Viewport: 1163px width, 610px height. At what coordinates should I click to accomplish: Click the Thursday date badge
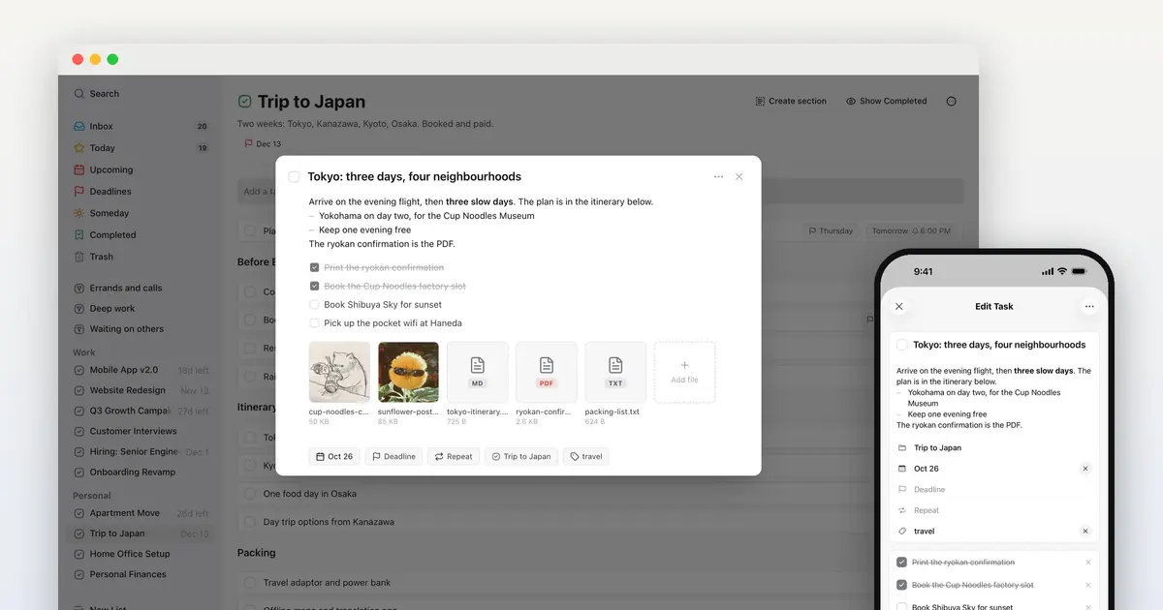(x=832, y=231)
